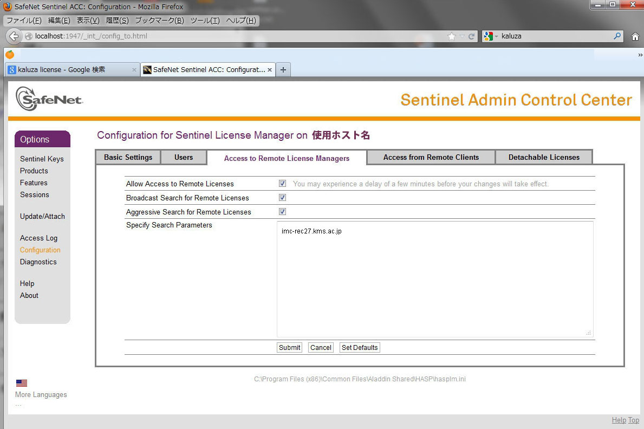Close the SafeNet Sentinel ACC tab
644x429 pixels.
pos(269,70)
